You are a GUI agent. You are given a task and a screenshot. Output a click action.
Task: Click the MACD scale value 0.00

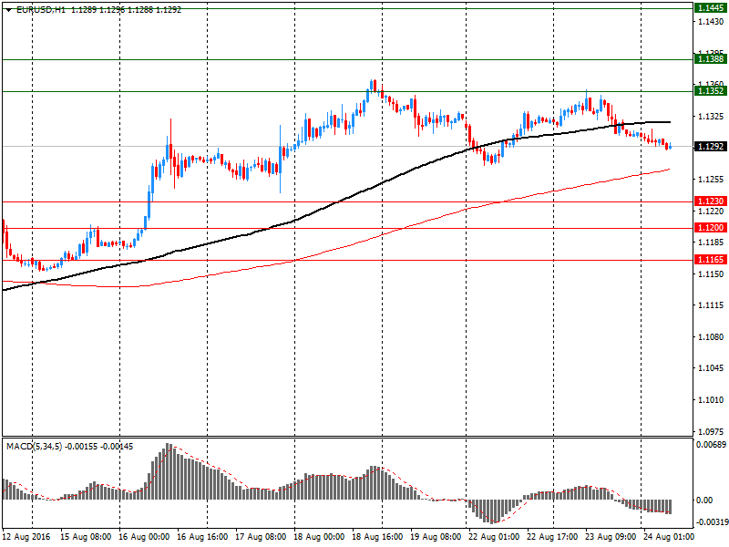pyautogui.click(x=704, y=500)
